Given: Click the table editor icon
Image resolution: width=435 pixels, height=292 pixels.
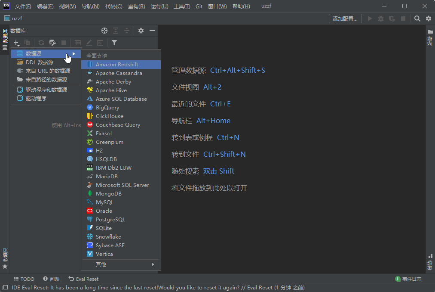Looking at the screenshot, I should pos(78,43).
